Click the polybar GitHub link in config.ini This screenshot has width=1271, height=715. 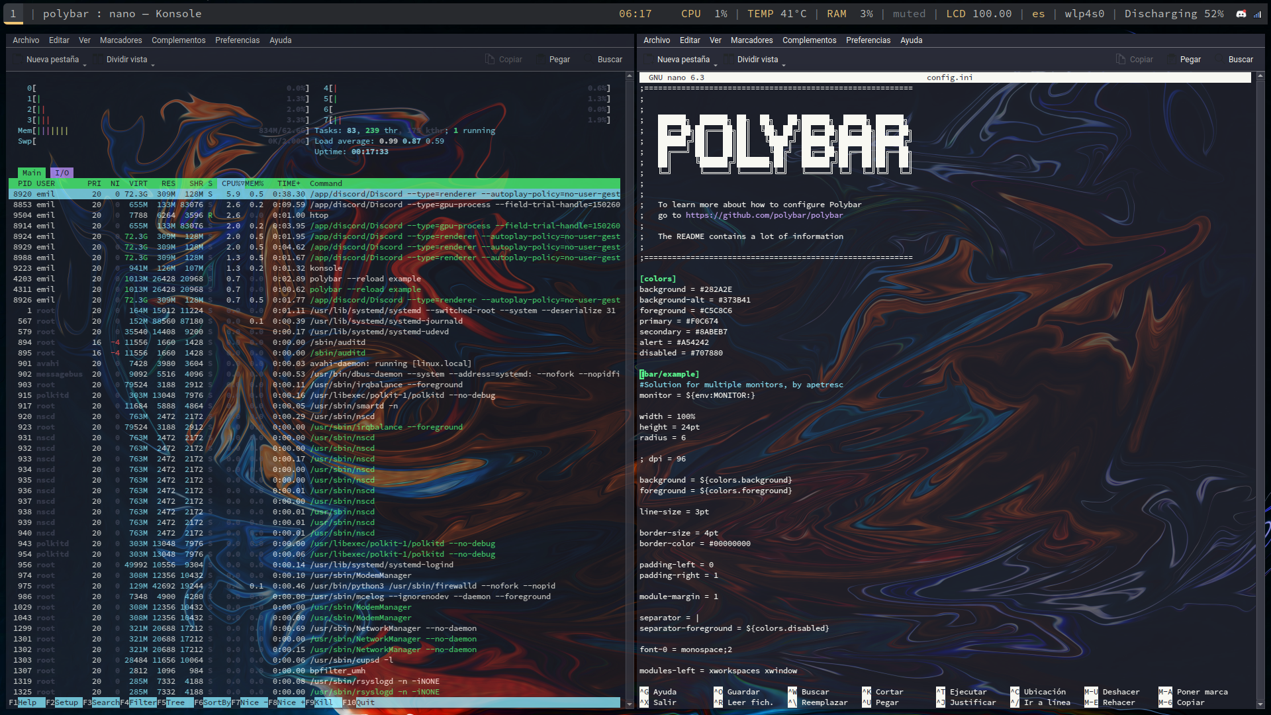coord(765,215)
